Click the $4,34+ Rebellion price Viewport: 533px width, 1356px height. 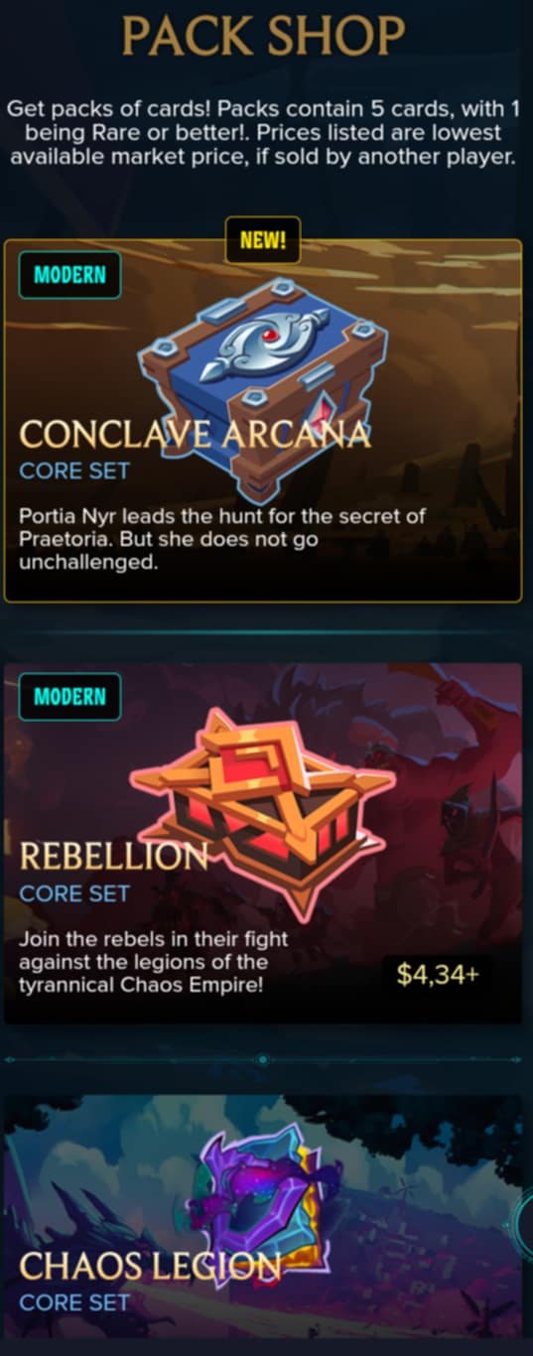[x=438, y=974]
